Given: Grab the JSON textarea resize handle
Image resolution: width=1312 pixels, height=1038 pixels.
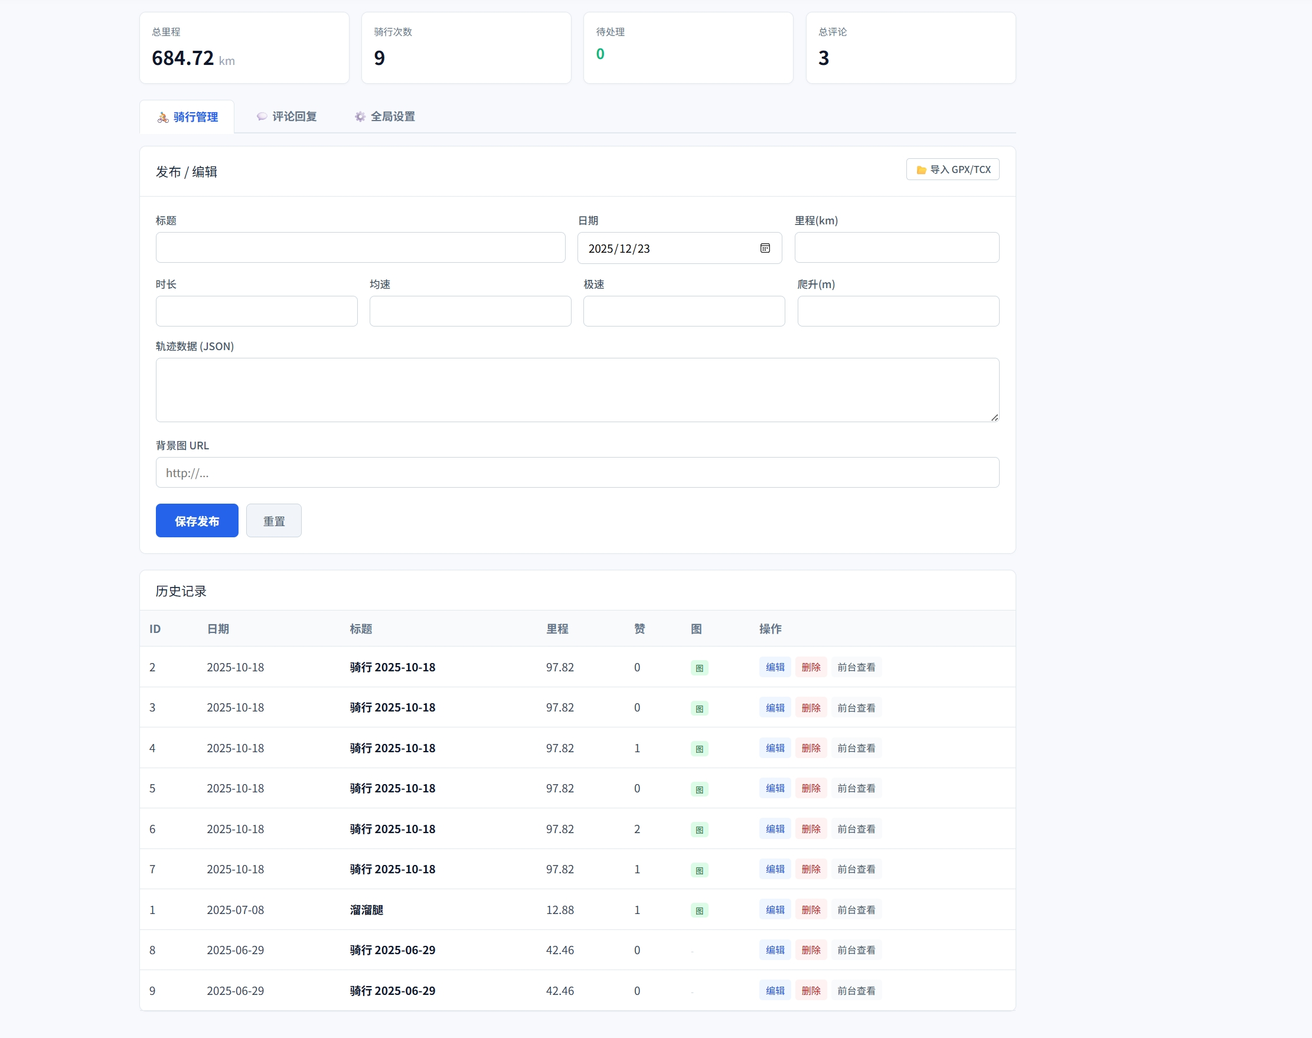Looking at the screenshot, I should [x=994, y=417].
